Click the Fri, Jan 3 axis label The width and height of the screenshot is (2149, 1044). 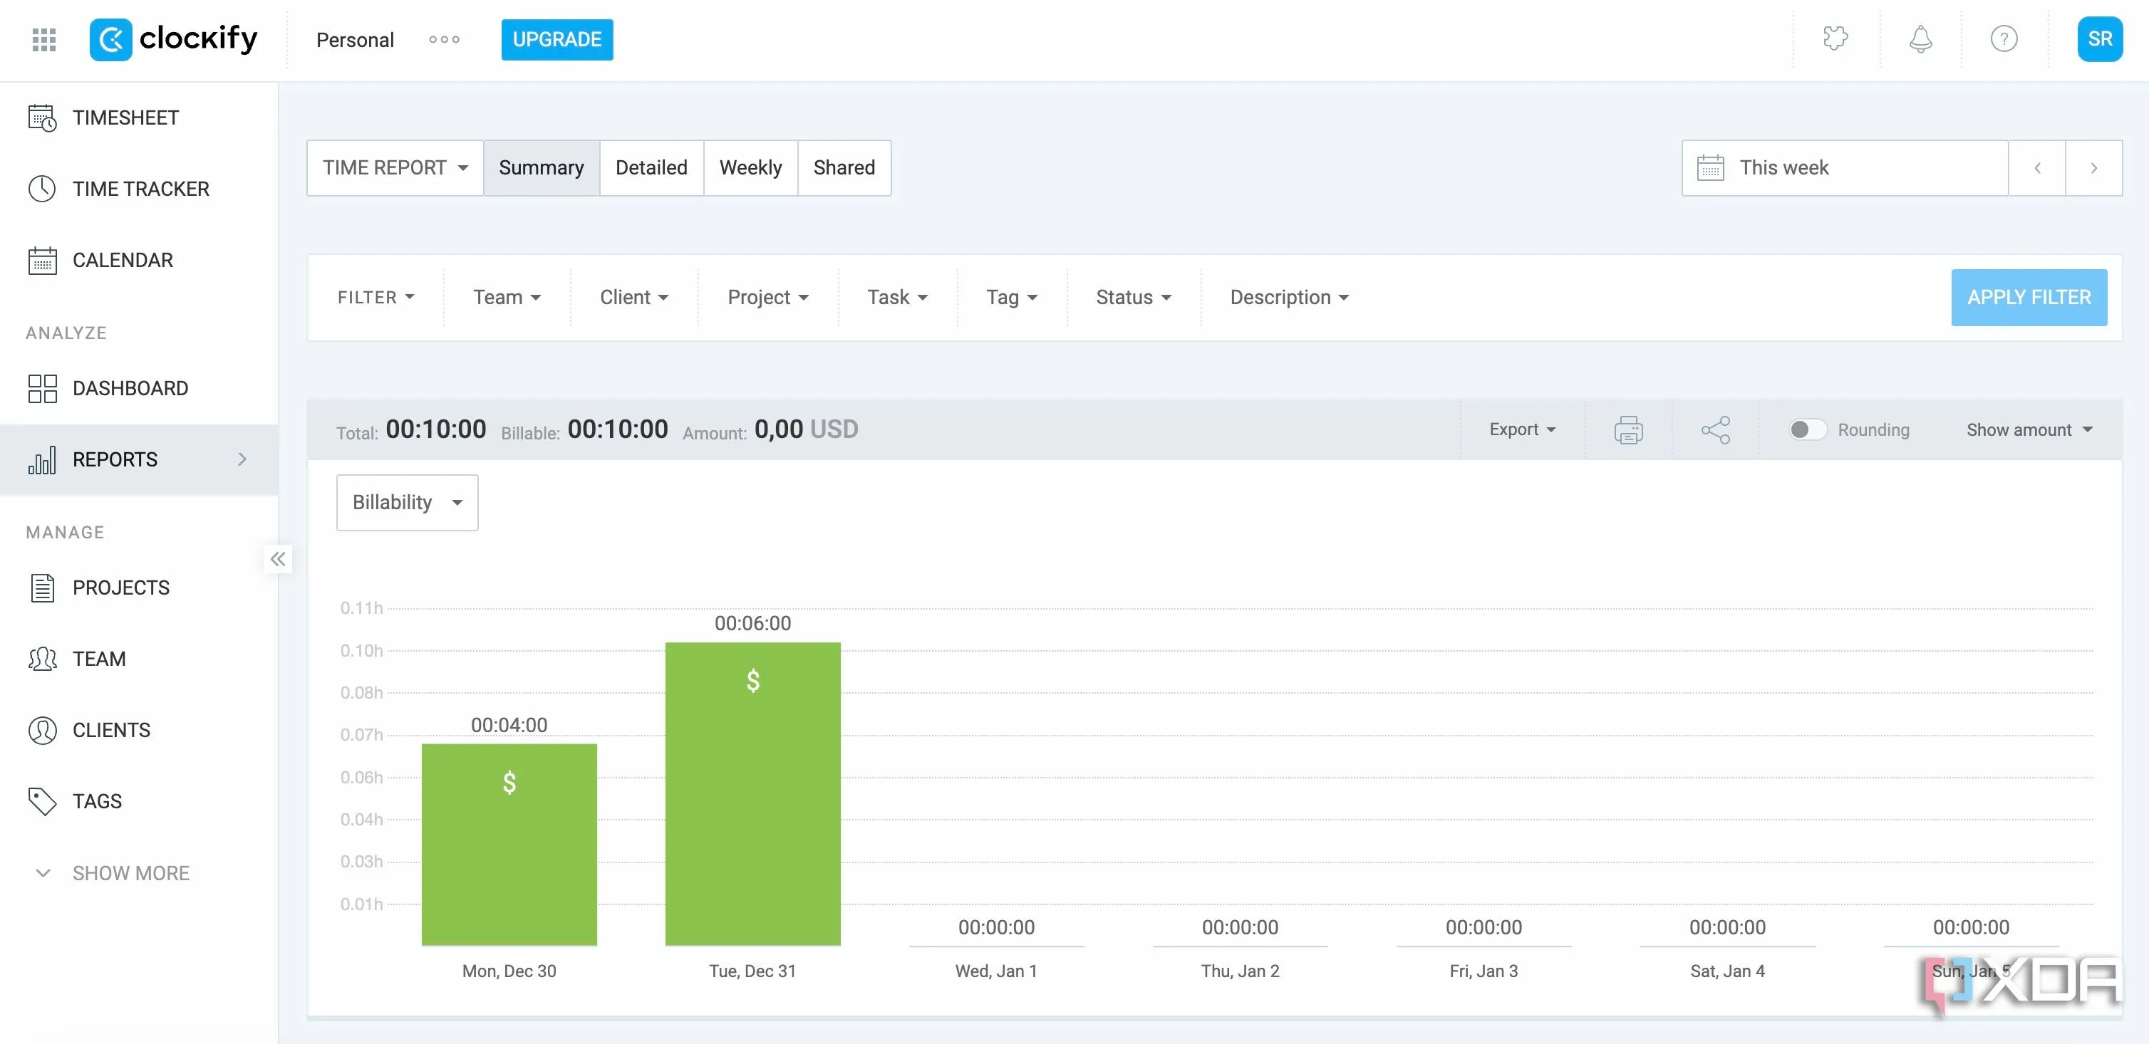click(x=1483, y=971)
